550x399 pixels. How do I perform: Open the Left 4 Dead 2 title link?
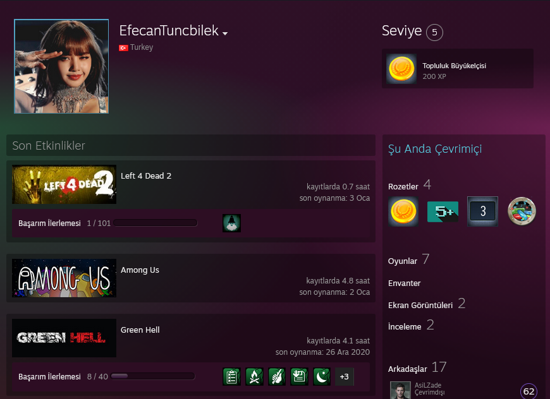tap(146, 176)
